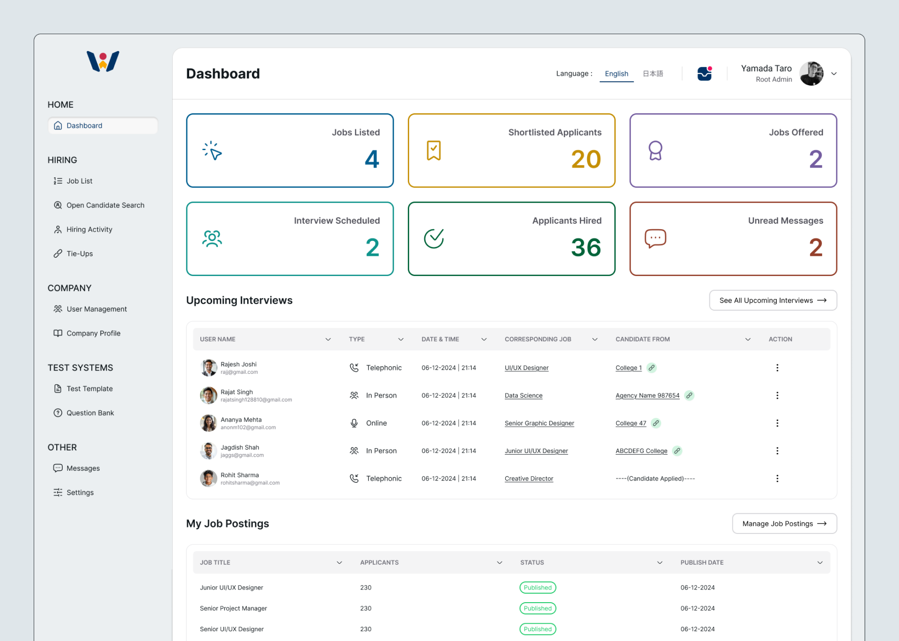Open the UI/UX Designer job link

pos(527,368)
